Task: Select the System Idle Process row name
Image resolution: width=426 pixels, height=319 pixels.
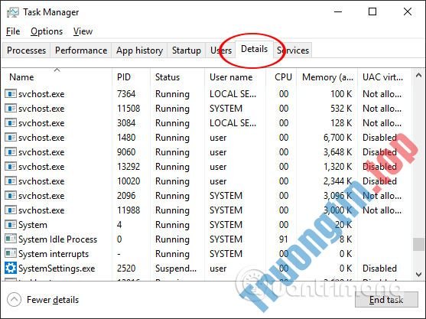Action: pos(57,239)
